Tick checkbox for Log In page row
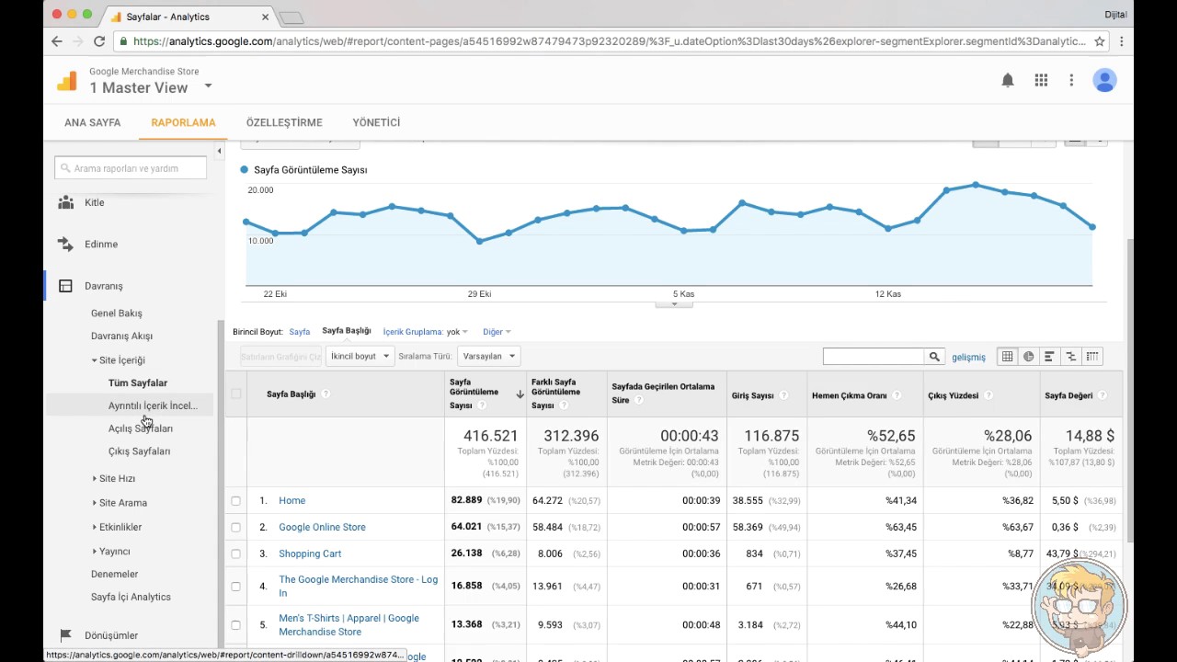 click(236, 586)
